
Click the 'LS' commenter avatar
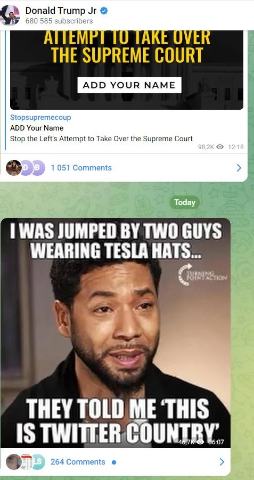coord(38,462)
